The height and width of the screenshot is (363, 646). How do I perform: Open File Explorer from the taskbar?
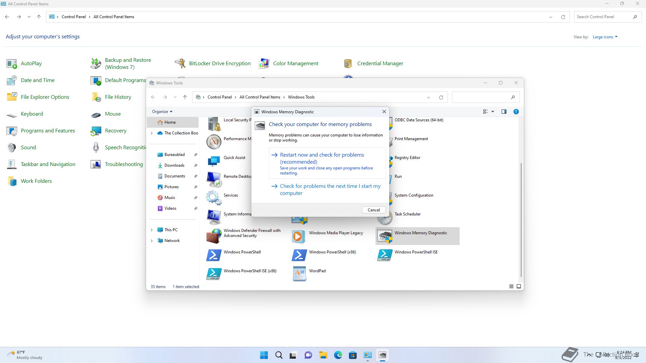(323, 355)
